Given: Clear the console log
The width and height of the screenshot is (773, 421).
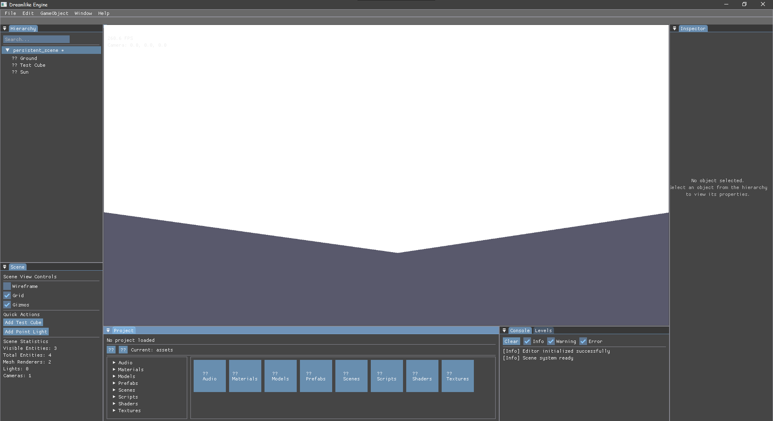Looking at the screenshot, I should (511, 341).
